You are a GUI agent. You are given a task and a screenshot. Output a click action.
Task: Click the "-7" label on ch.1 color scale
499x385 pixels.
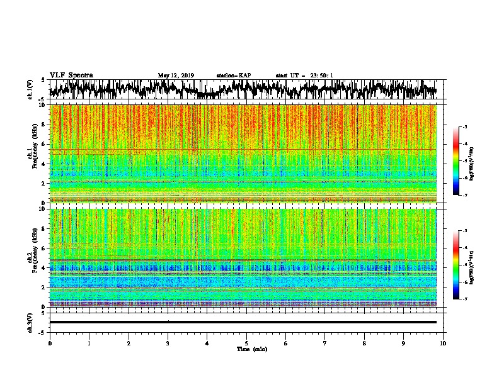[465, 195]
